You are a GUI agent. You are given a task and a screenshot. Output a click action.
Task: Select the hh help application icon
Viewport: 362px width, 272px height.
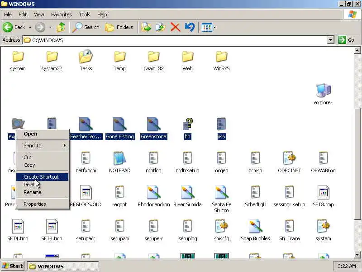pos(187,124)
